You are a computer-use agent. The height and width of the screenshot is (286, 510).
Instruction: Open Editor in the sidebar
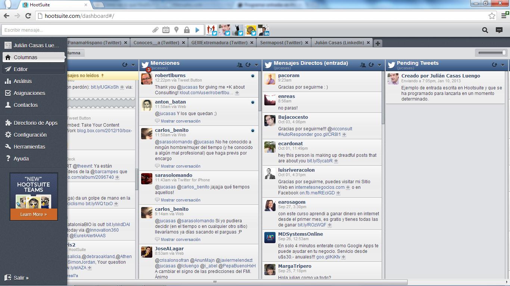coord(34,69)
